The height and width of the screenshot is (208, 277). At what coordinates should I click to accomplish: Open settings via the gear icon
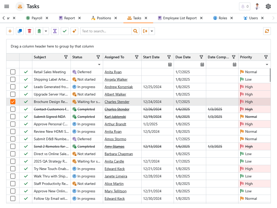(x=268, y=6)
